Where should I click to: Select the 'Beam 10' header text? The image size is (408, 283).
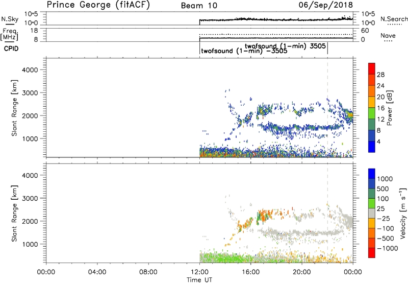(199, 6)
